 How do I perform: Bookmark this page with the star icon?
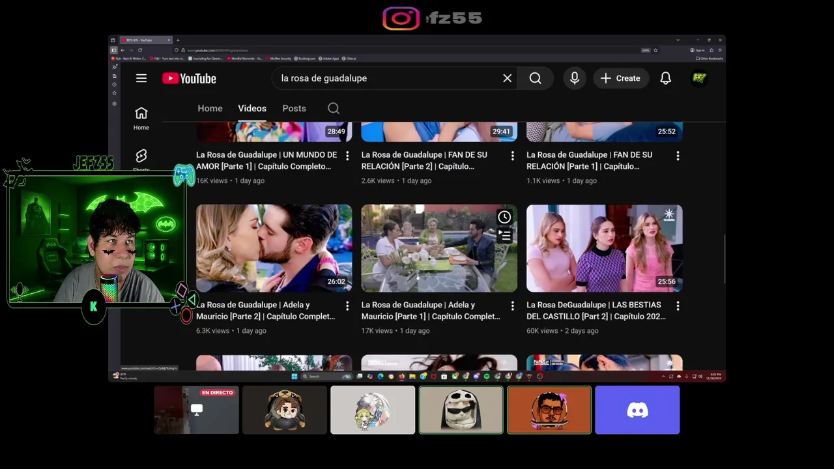(x=655, y=50)
